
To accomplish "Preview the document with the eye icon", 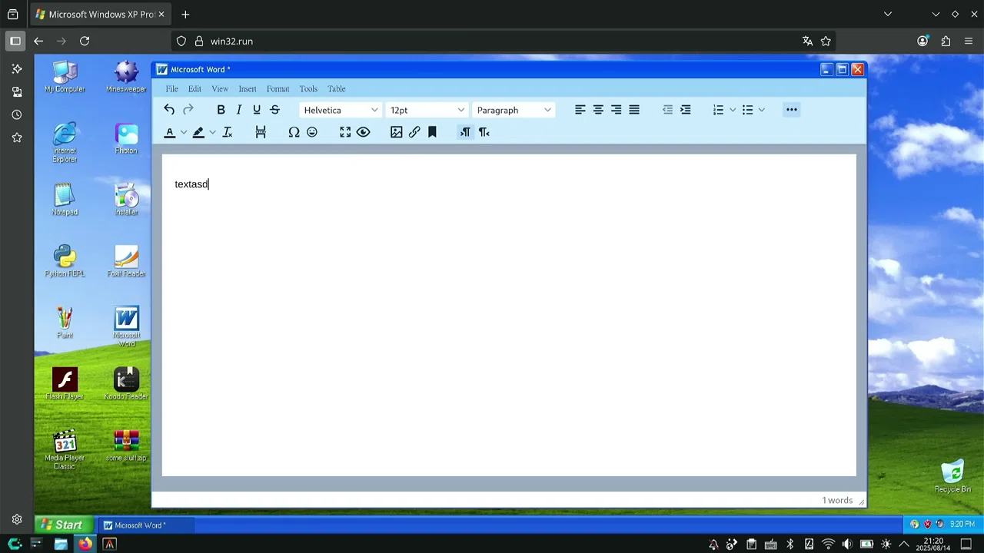I will tap(364, 132).
